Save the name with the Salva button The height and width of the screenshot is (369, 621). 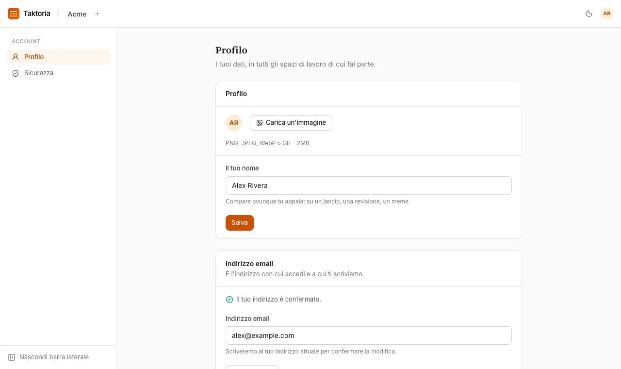240,222
